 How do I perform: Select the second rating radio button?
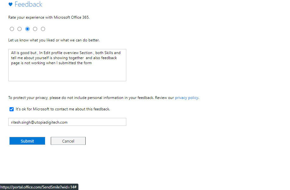[19, 29]
